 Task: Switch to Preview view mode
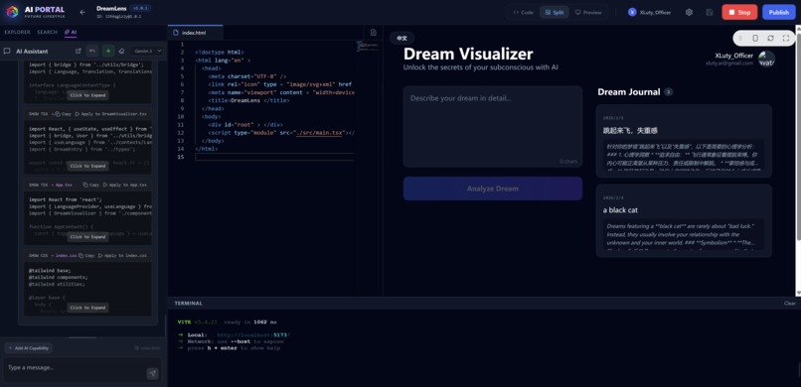point(588,12)
